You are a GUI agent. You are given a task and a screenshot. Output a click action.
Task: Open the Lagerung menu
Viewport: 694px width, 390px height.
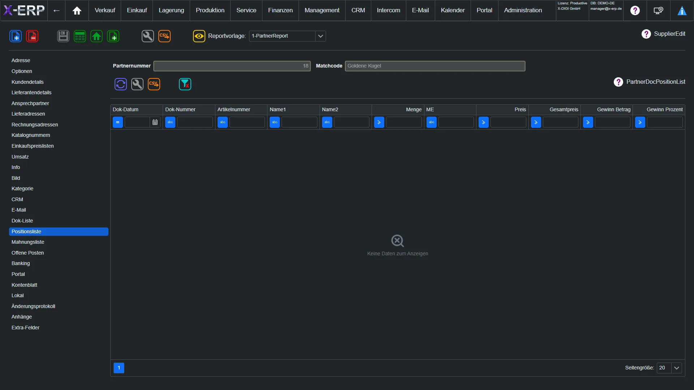[171, 10]
